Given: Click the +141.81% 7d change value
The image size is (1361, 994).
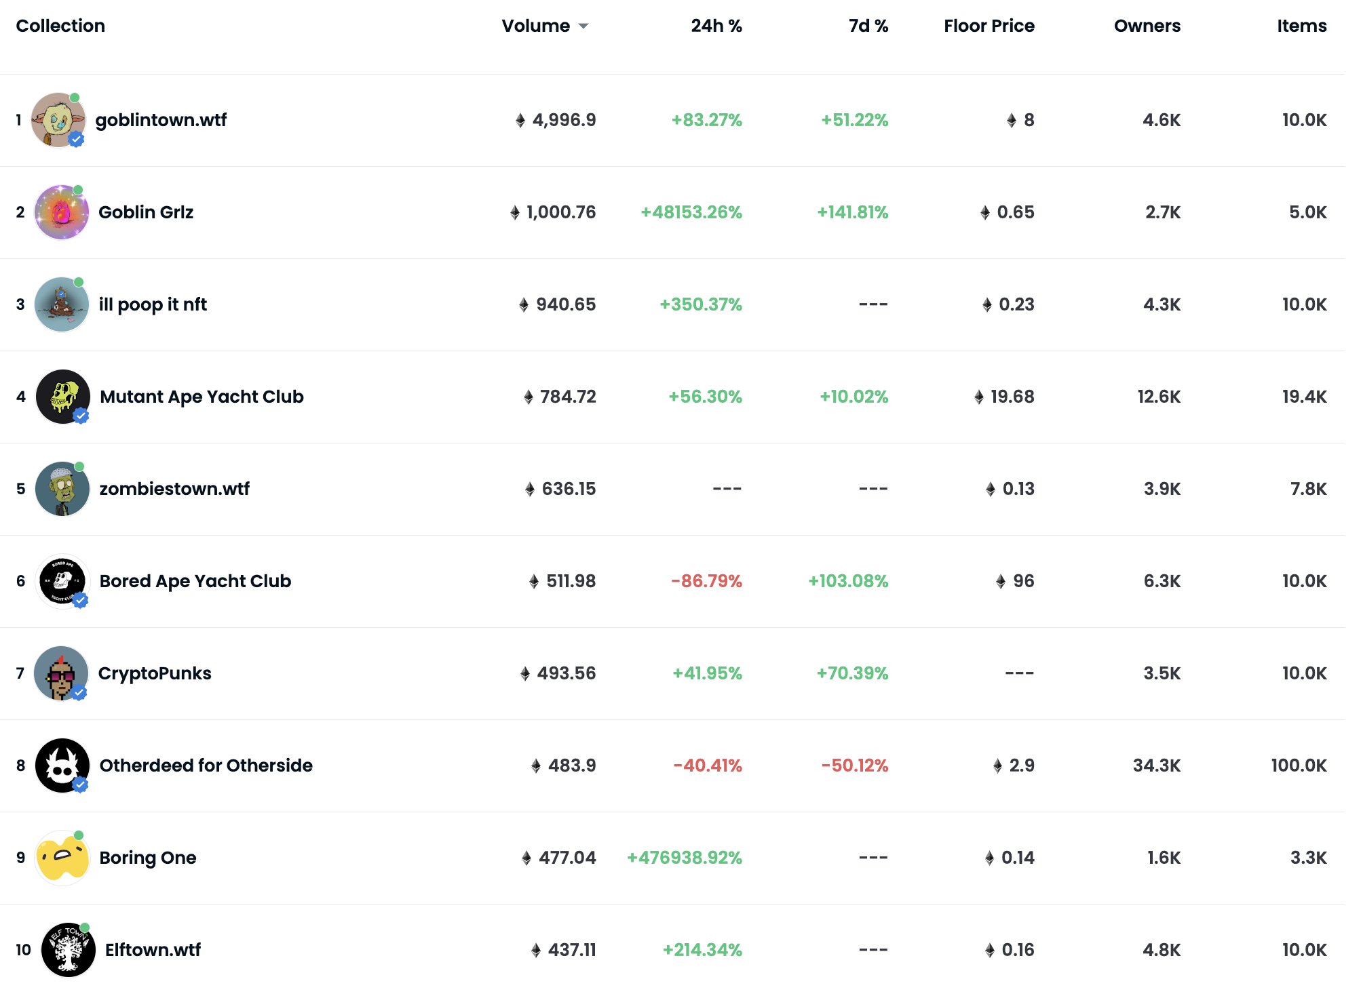Looking at the screenshot, I should click(x=852, y=212).
